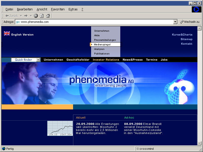
Task: Click the Ad-hoc heading
Action: 129,118
